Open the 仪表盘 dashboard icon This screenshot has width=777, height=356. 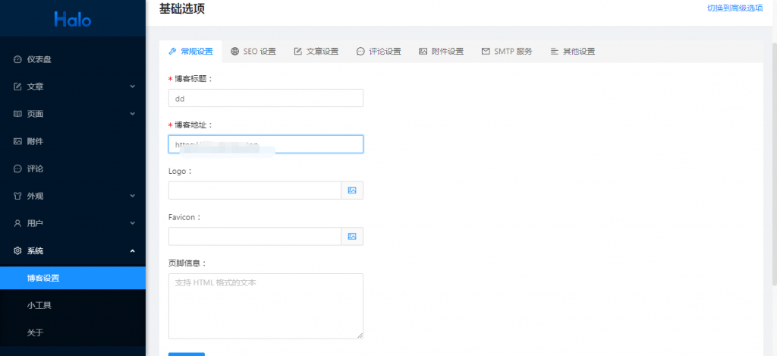(17, 59)
